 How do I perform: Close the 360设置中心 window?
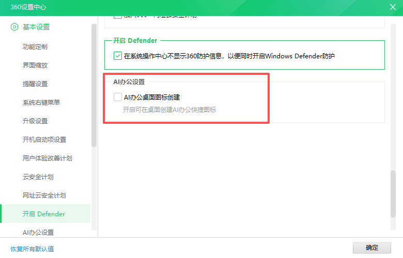(x=392, y=7)
